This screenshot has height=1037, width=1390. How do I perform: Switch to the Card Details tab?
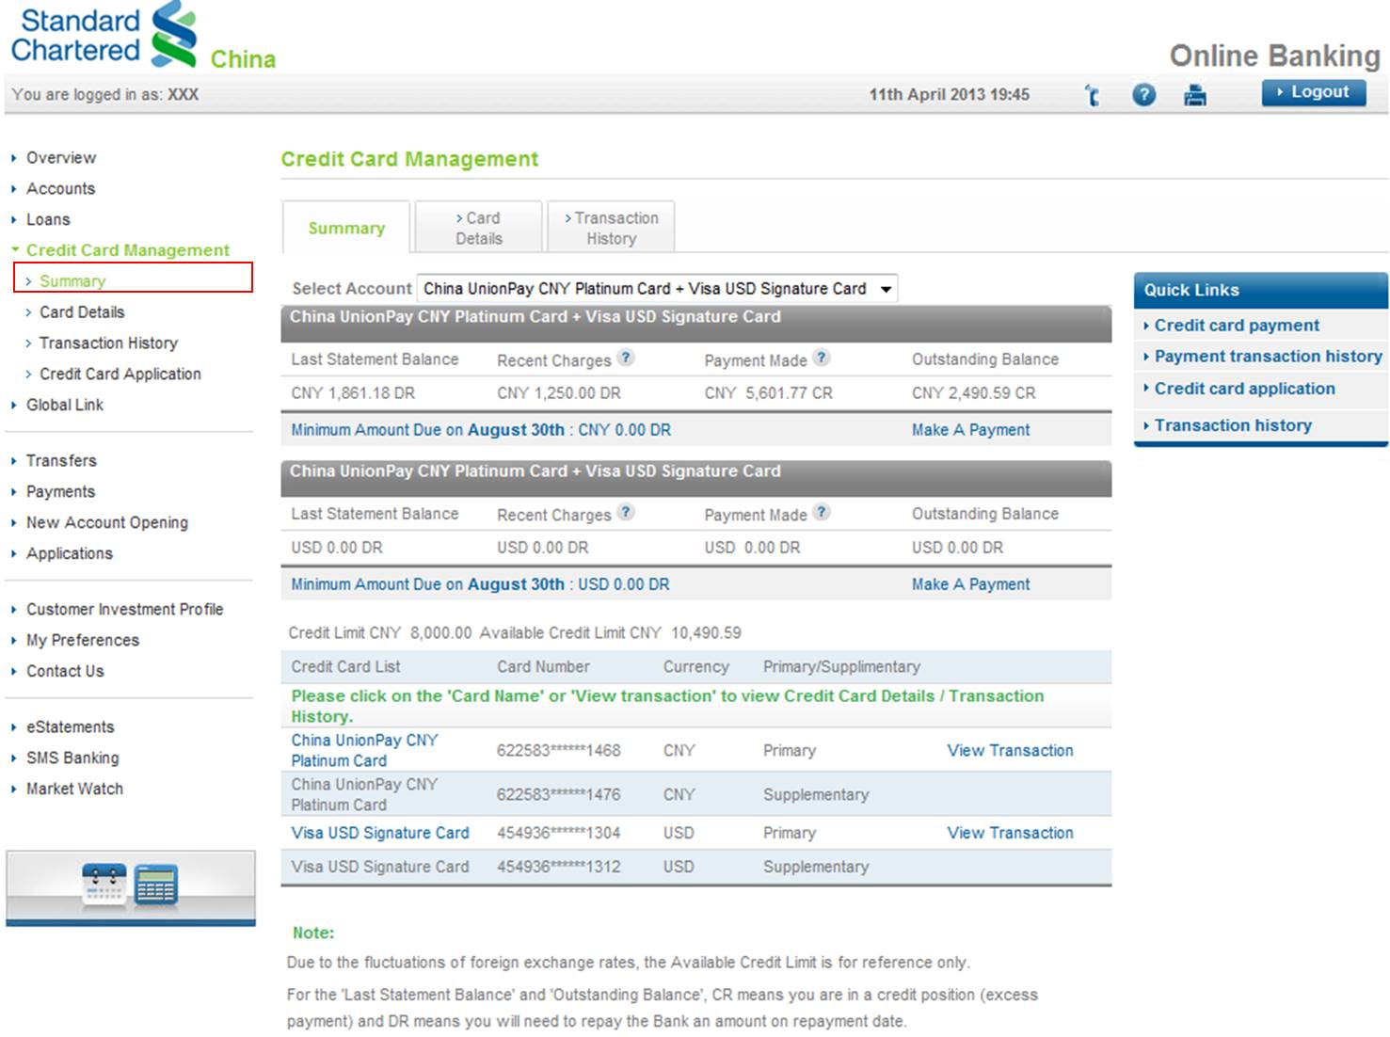pos(479,228)
